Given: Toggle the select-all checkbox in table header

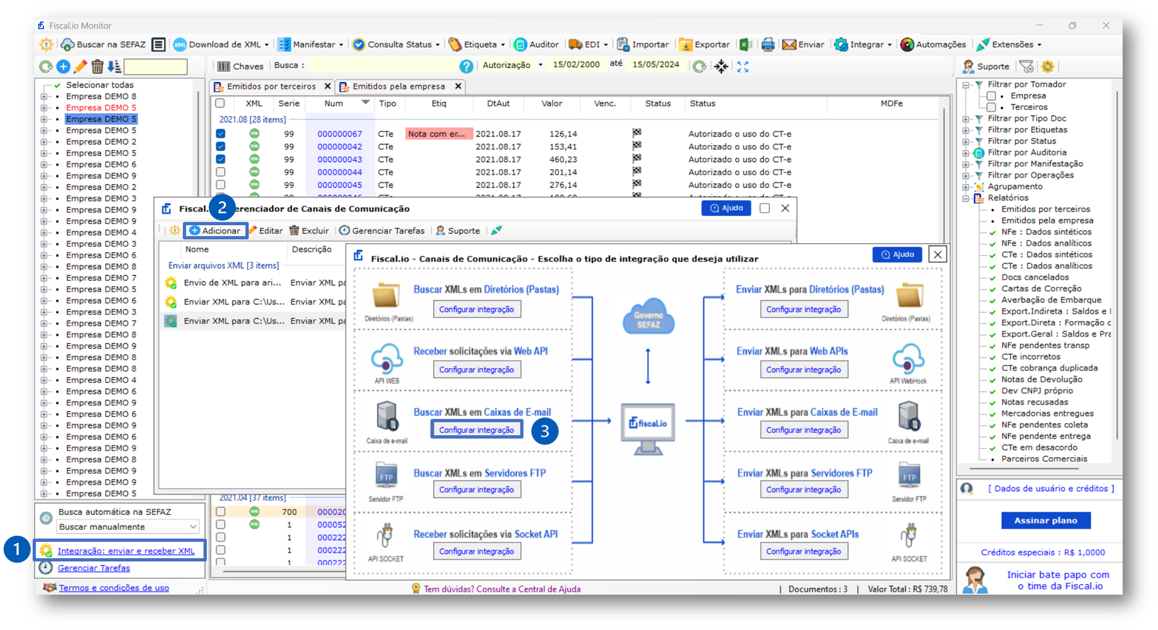Looking at the screenshot, I should 220,103.
